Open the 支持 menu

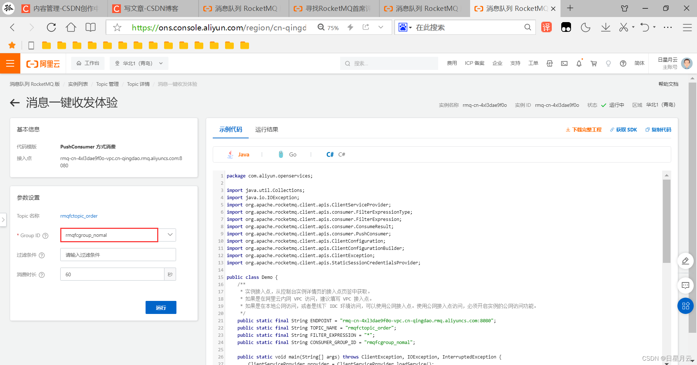click(515, 63)
